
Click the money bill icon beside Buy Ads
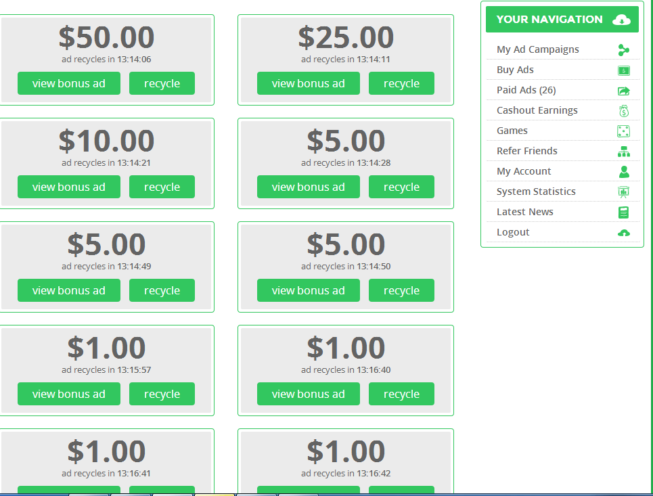pos(623,70)
